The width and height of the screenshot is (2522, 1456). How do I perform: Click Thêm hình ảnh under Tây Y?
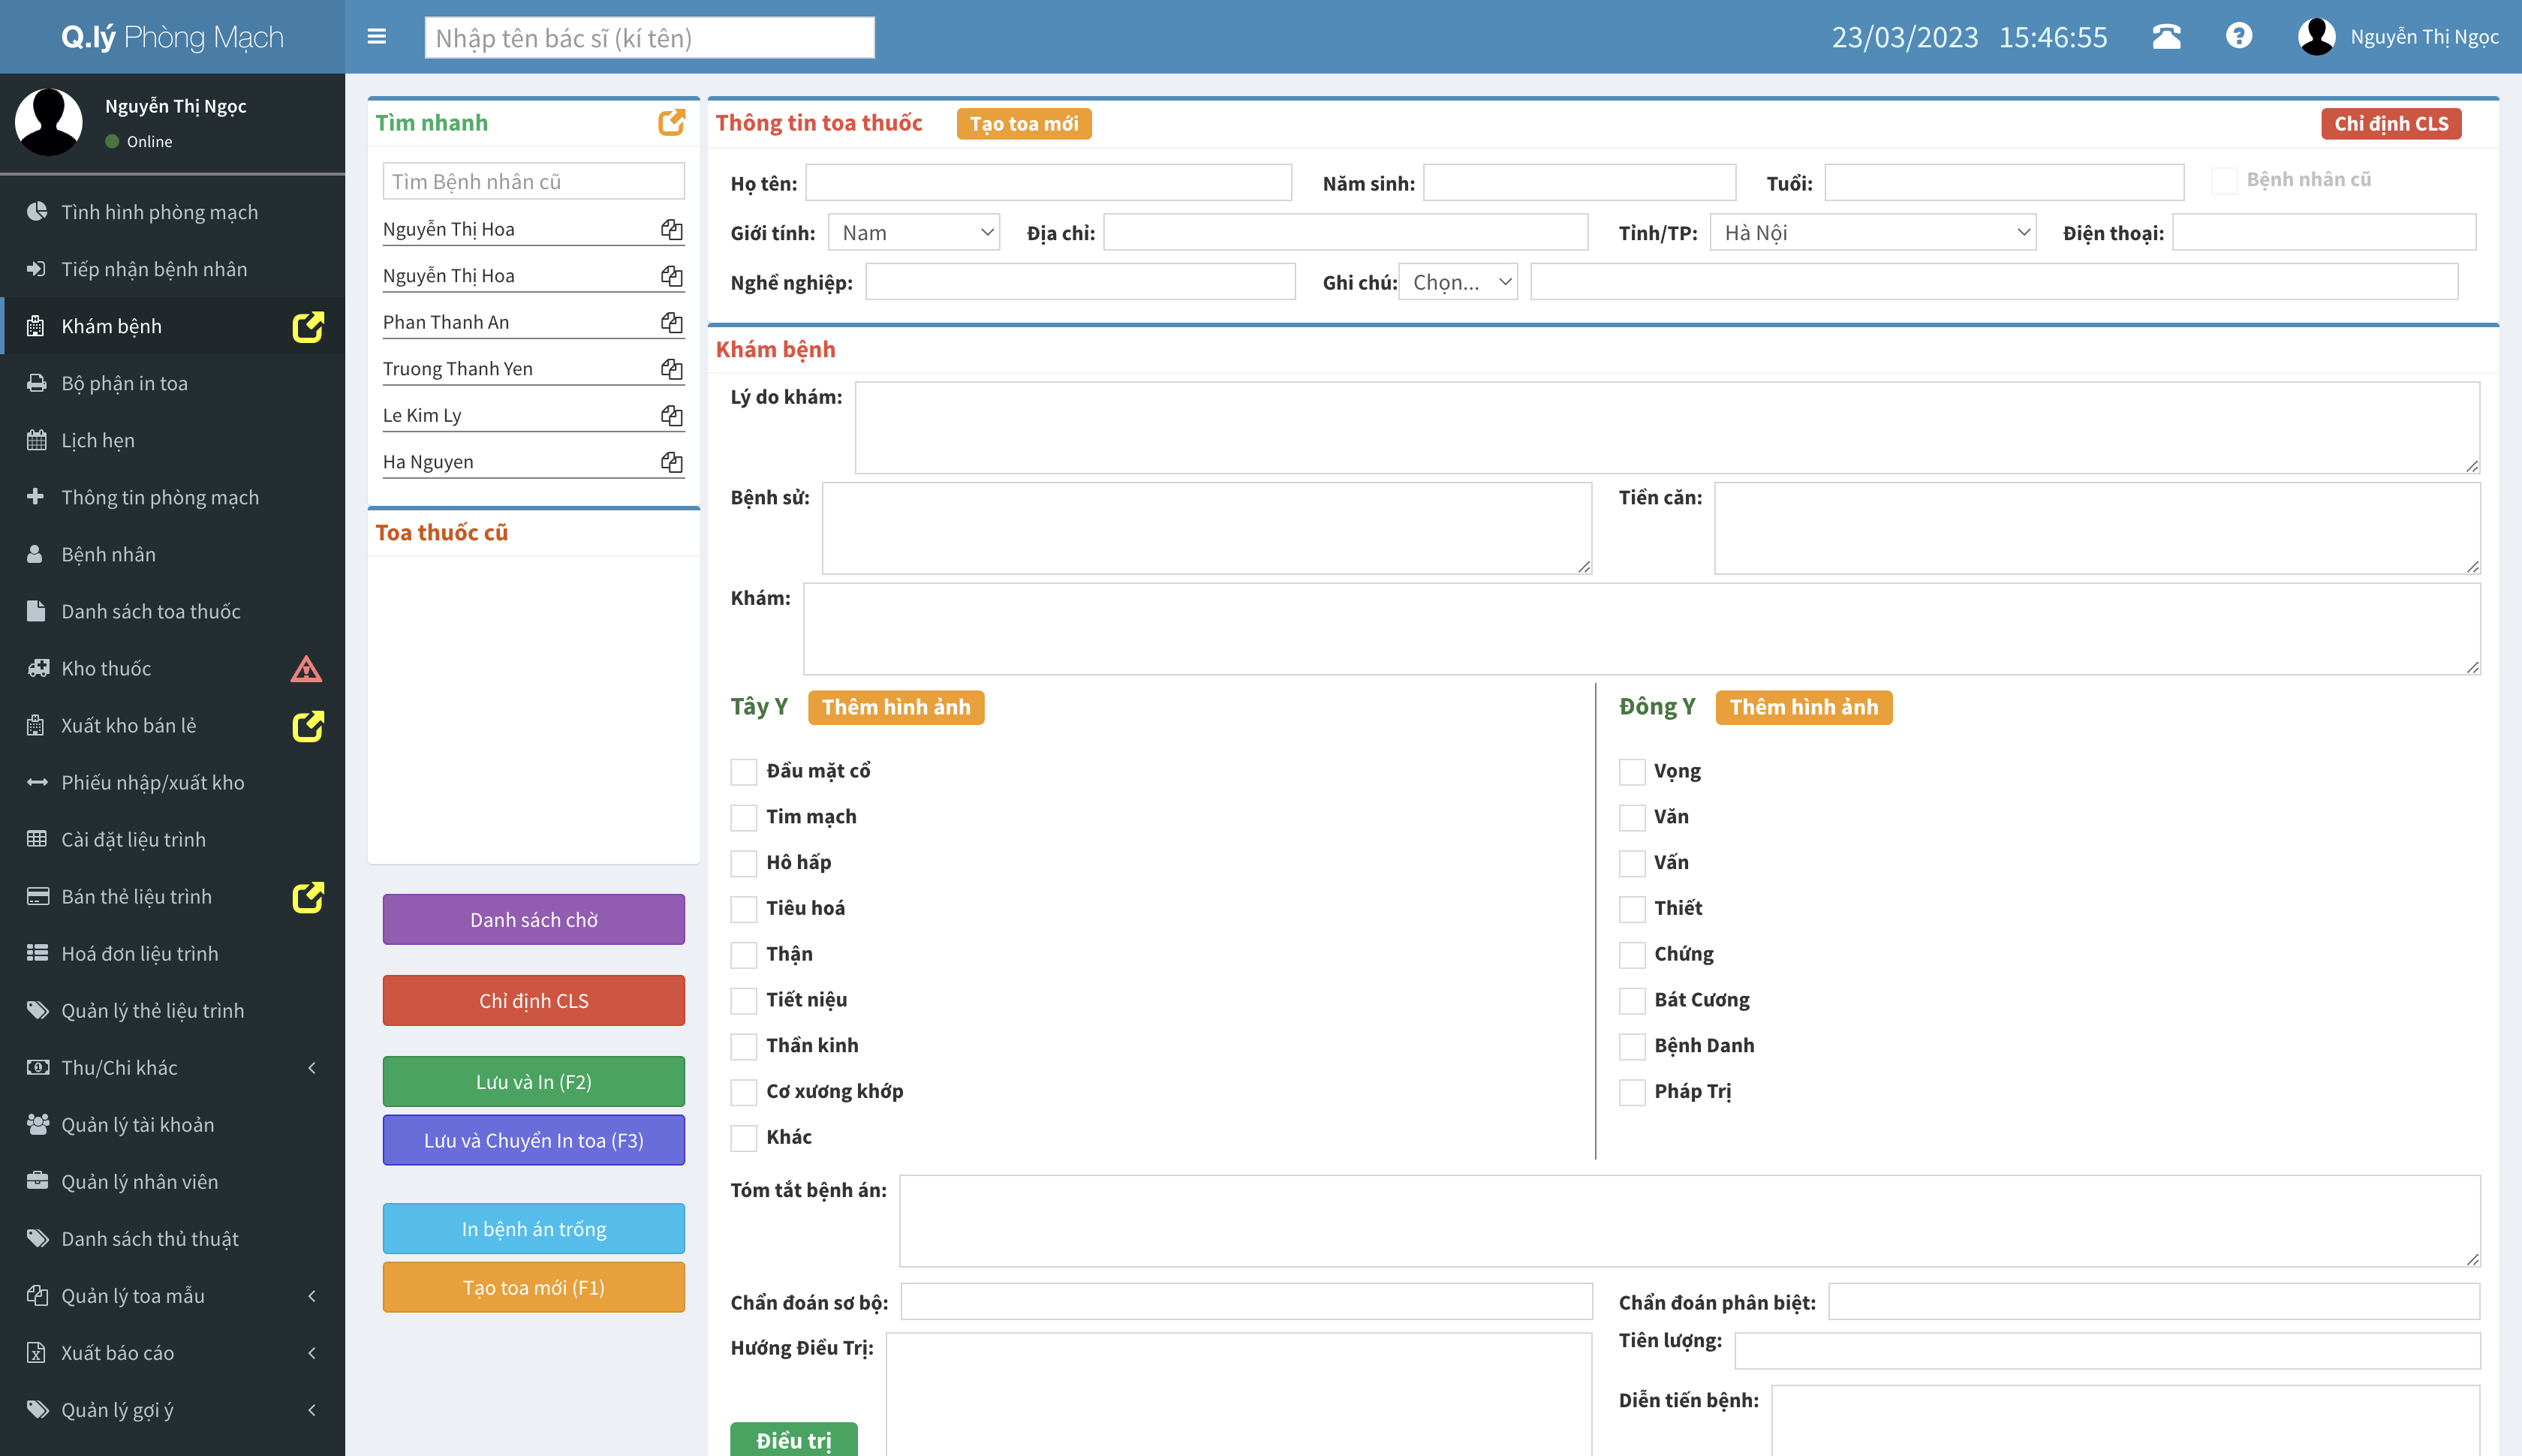(x=896, y=707)
